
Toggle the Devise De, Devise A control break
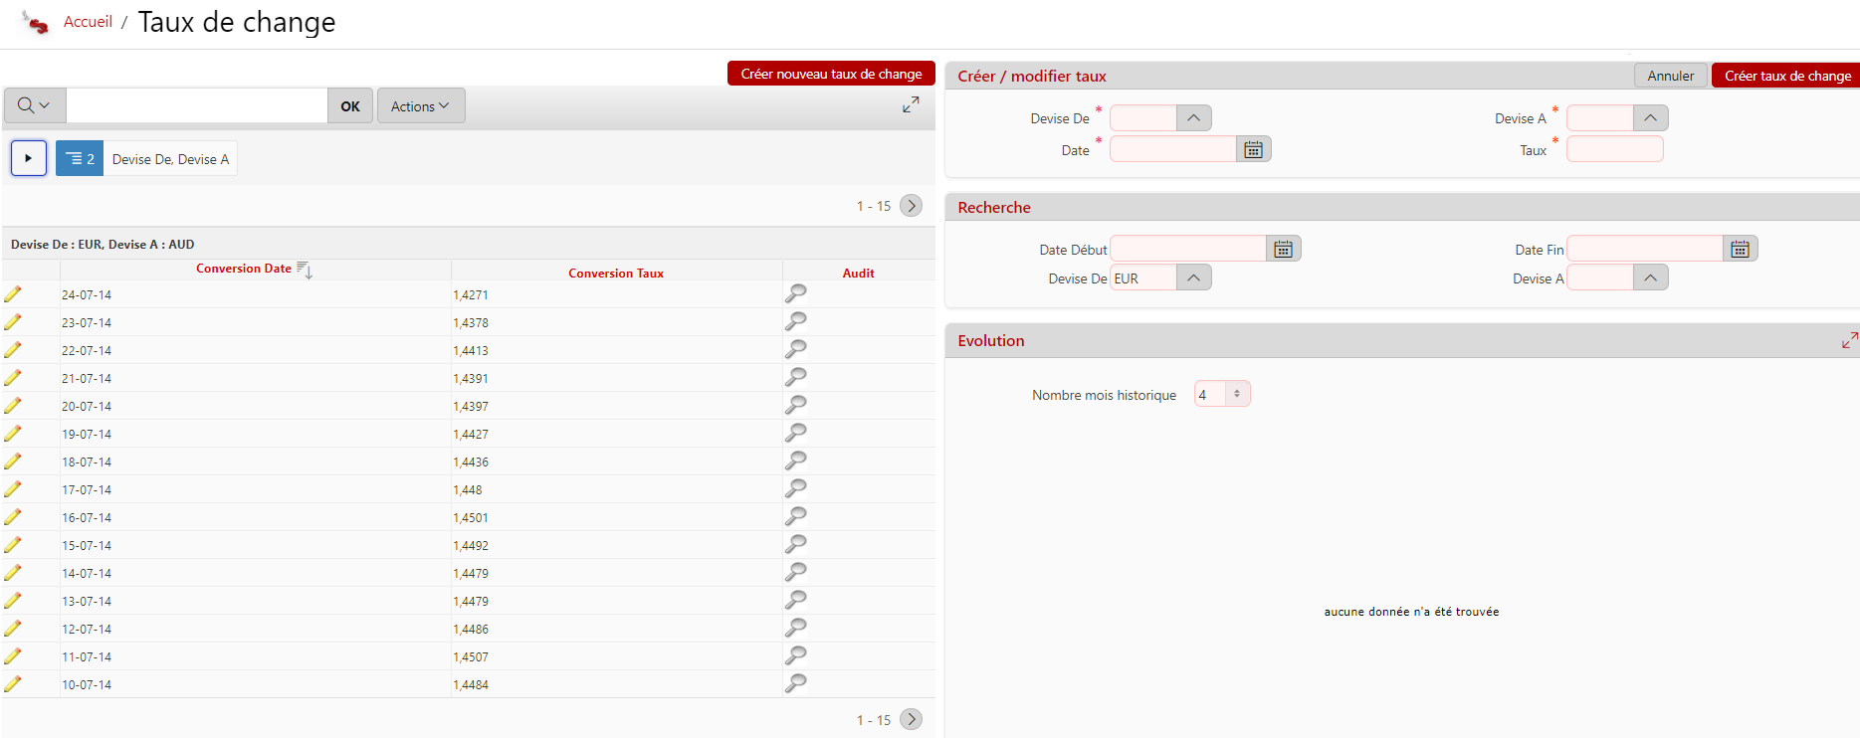click(x=80, y=159)
